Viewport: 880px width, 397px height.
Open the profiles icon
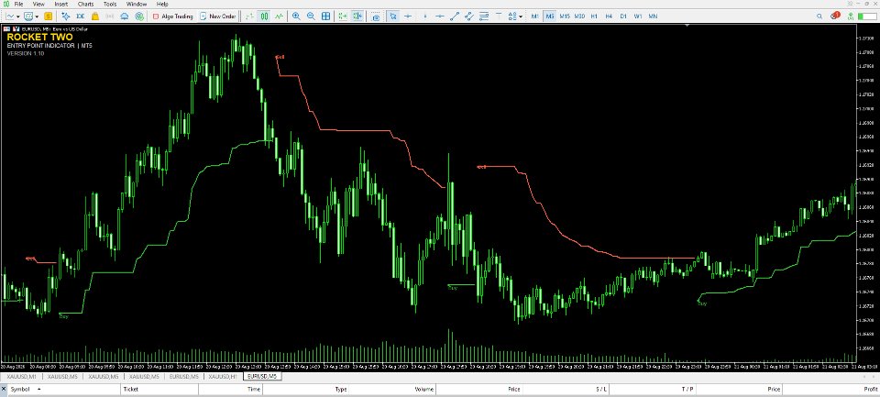tap(28, 17)
